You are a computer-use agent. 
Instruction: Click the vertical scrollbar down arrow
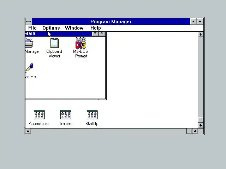click(201, 125)
